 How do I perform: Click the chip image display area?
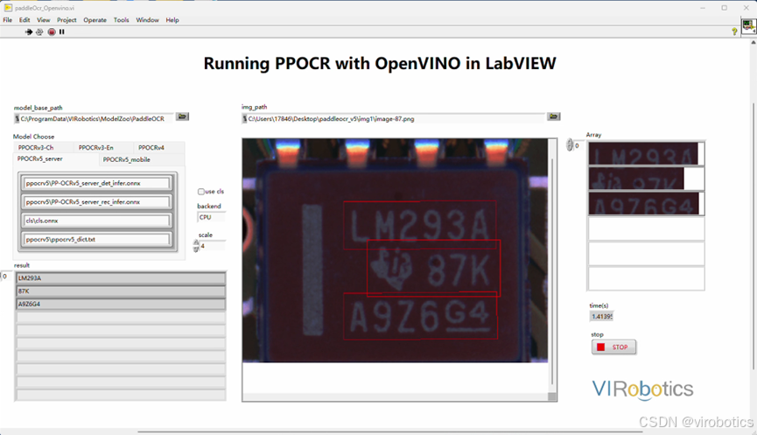click(395, 250)
